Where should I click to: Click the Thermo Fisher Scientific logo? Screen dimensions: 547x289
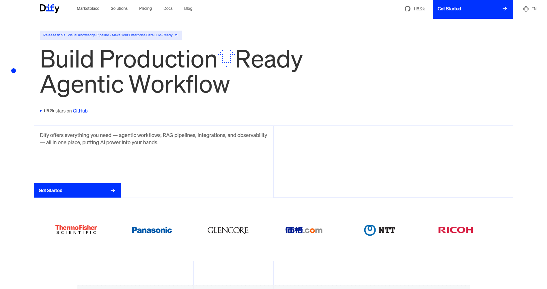[76, 230]
